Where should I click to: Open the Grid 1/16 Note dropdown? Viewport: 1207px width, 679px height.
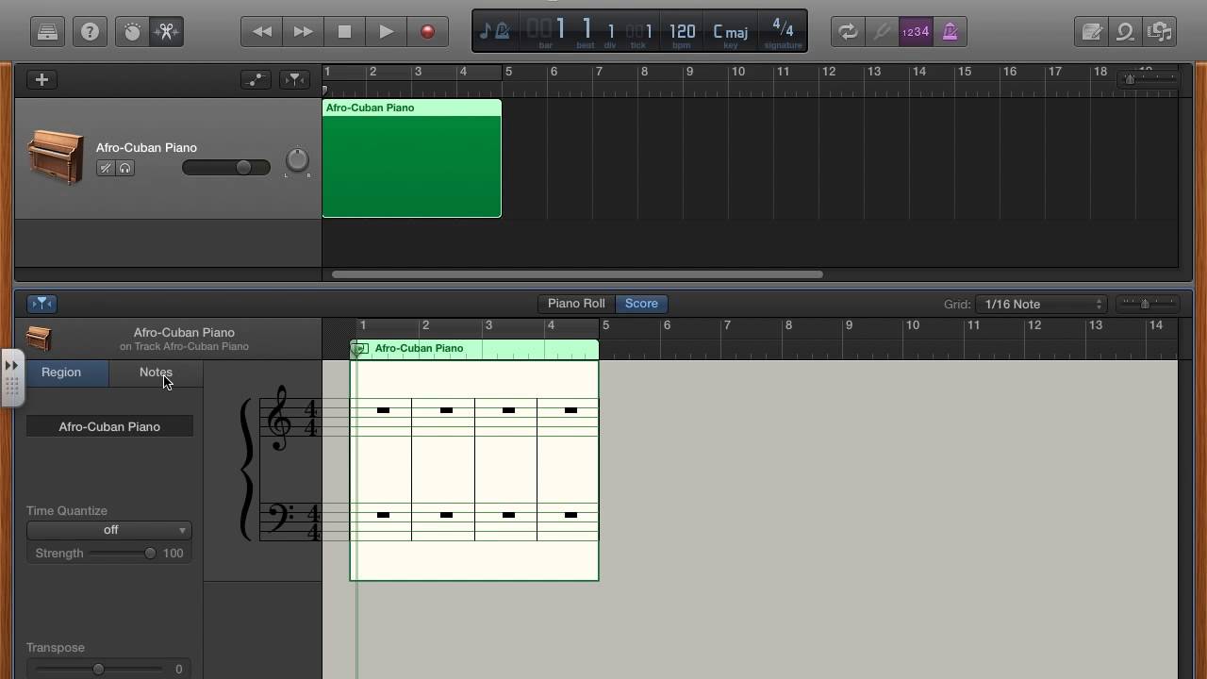point(1041,304)
